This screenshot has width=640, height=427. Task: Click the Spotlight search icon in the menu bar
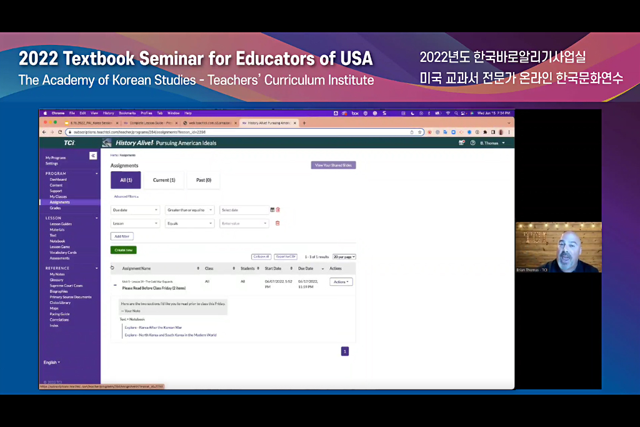456,113
